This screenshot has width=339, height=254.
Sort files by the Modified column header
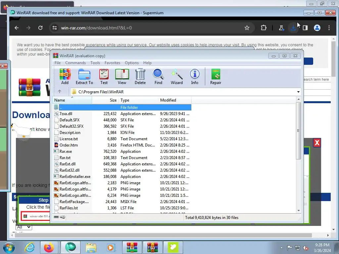[175, 100]
